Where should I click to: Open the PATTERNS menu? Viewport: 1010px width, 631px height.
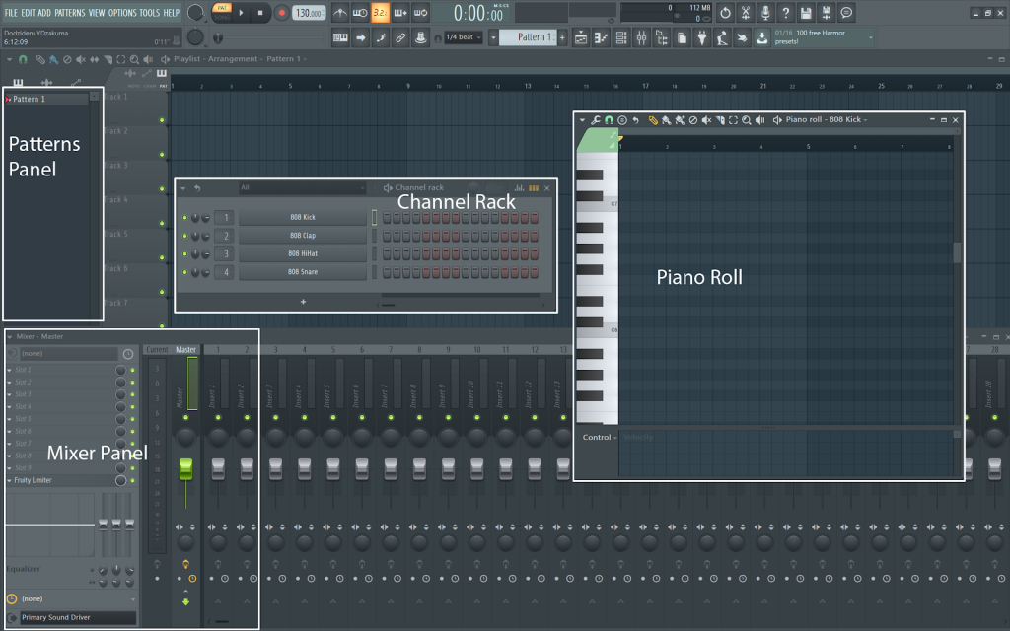[70, 12]
